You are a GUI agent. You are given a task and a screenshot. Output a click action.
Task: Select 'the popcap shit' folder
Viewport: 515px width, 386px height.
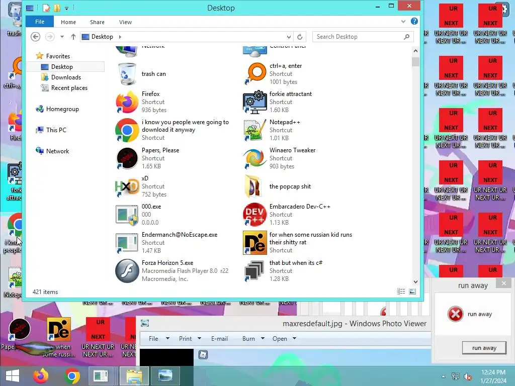coord(253,186)
